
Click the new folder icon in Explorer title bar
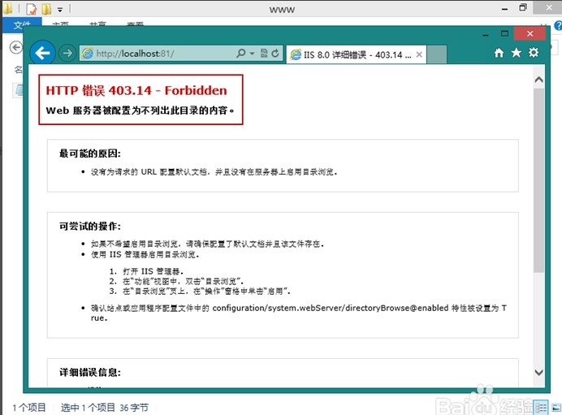tap(46, 9)
